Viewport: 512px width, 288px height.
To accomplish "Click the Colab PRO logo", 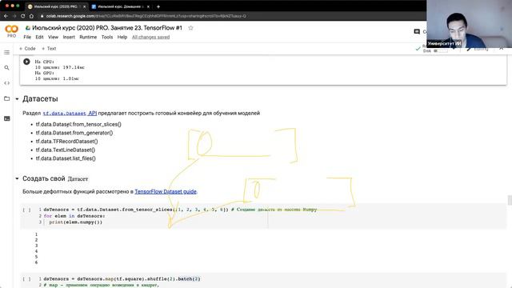I will coord(11,31).
